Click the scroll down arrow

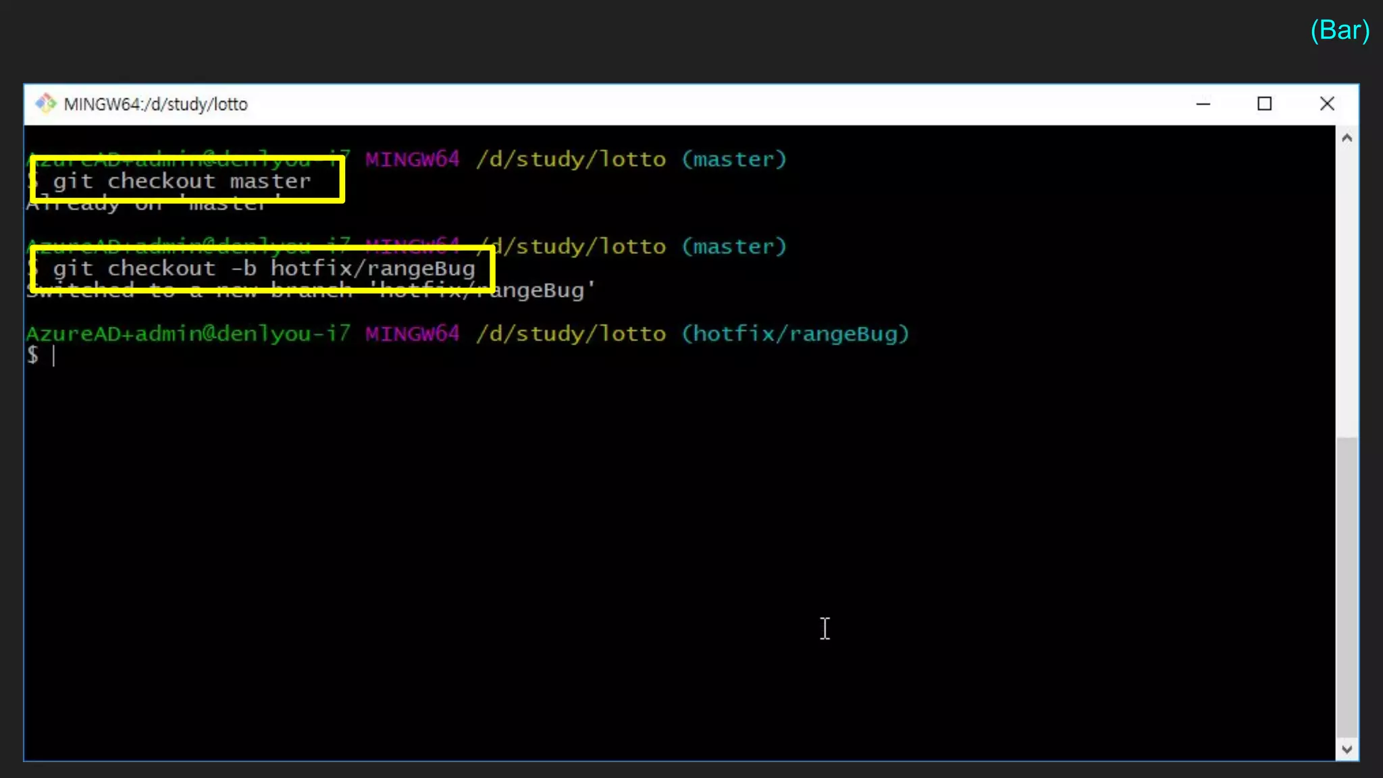(1347, 749)
